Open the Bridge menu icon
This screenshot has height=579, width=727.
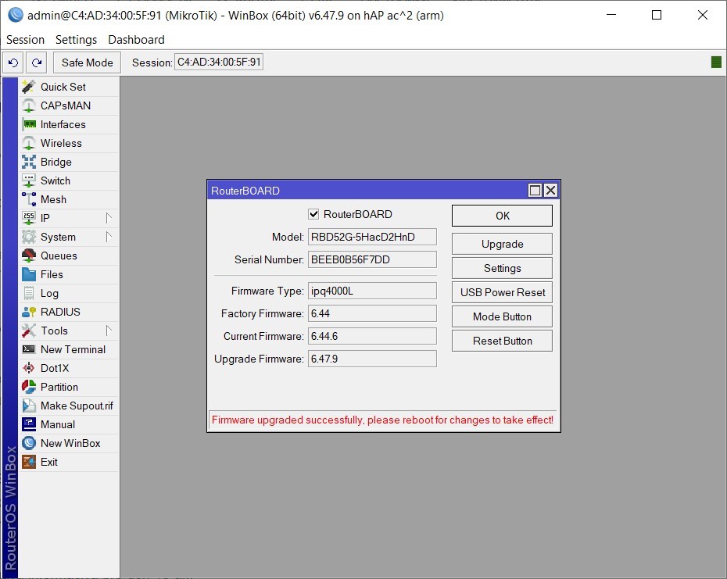(29, 162)
